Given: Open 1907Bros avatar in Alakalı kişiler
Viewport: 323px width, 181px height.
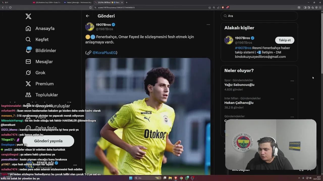Looking at the screenshot, I should [229, 40].
